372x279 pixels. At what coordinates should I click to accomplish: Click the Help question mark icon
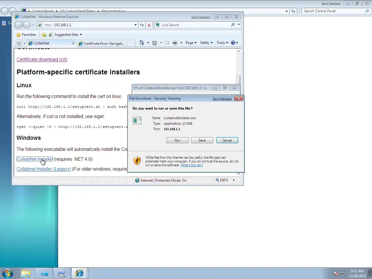233,43
